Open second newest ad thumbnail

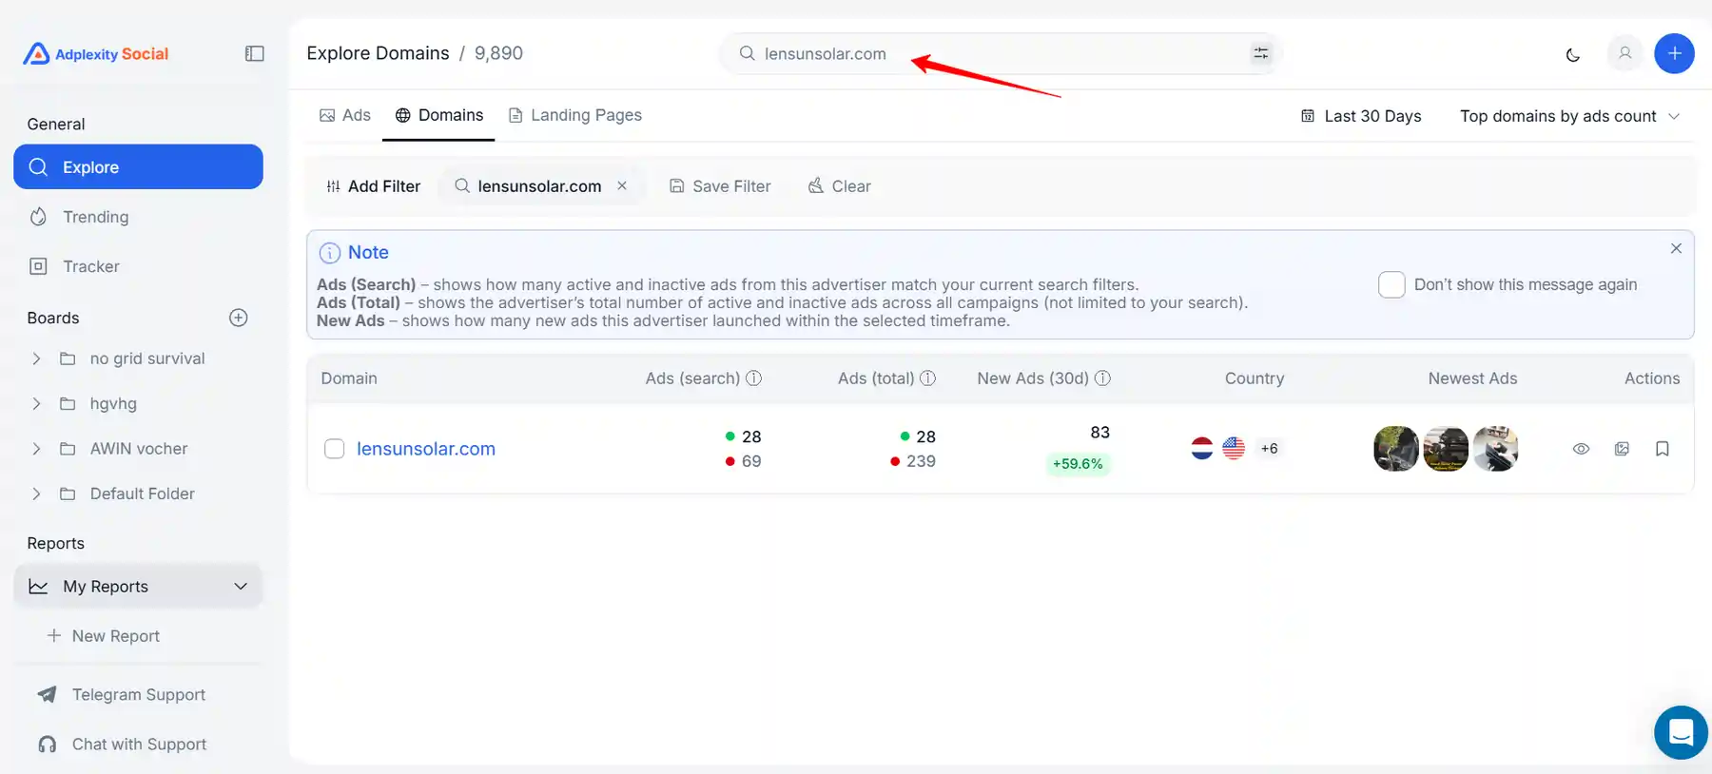(1446, 449)
